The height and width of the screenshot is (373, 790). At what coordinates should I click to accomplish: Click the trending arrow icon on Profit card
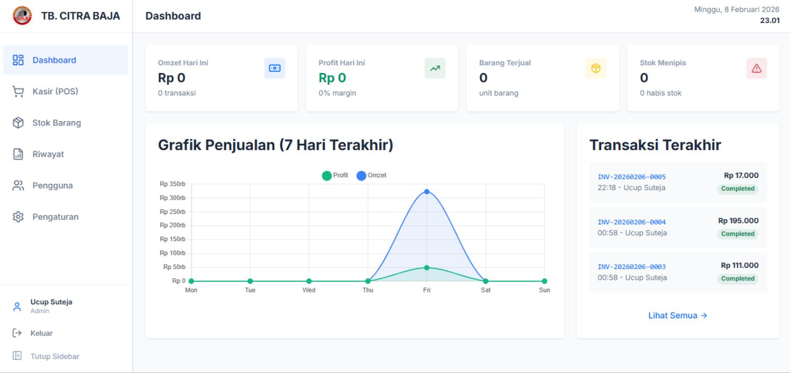(435, 68)
